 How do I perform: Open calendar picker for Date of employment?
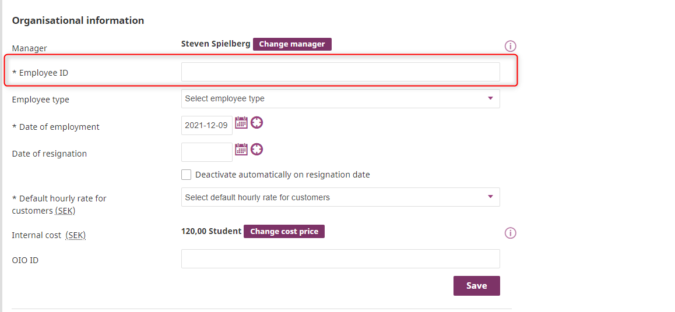coord(241,123)
